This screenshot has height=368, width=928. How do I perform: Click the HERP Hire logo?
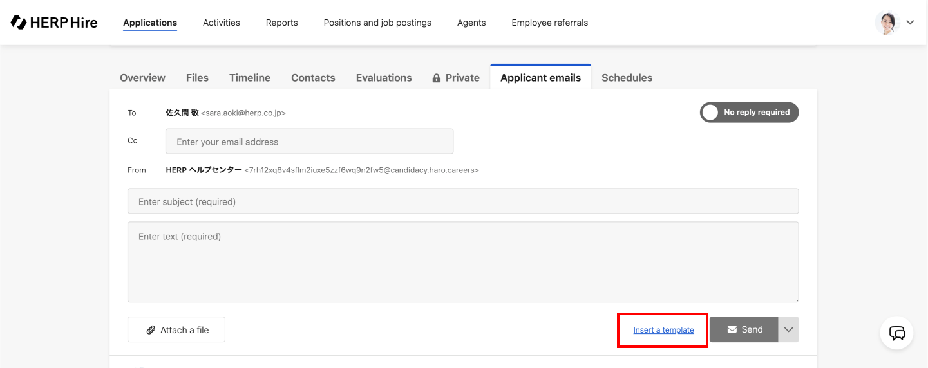pyautogui.click(x=54, y=23)
